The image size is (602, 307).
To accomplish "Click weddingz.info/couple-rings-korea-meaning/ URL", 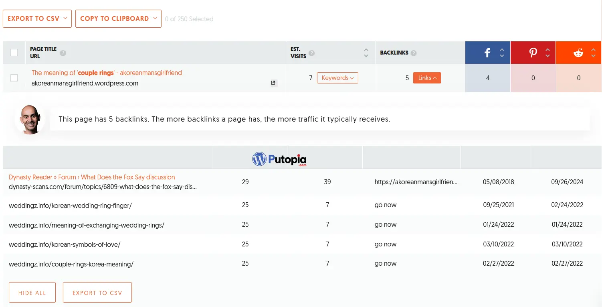I will pos(71,264).
